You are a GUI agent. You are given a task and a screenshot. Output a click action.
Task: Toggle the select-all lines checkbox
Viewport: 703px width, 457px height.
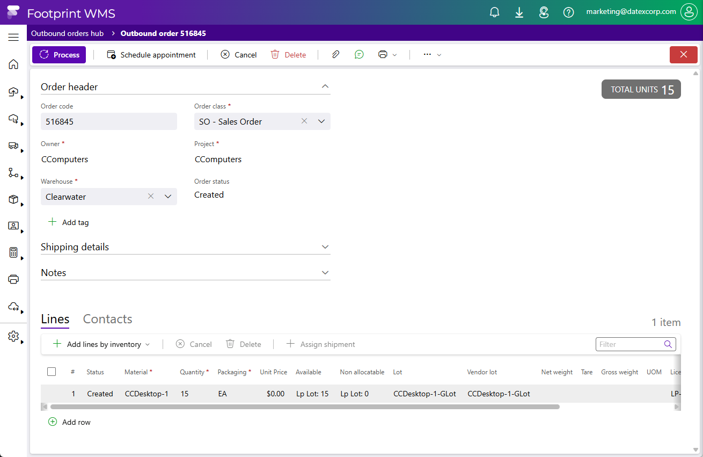click(x=52, y=372)
